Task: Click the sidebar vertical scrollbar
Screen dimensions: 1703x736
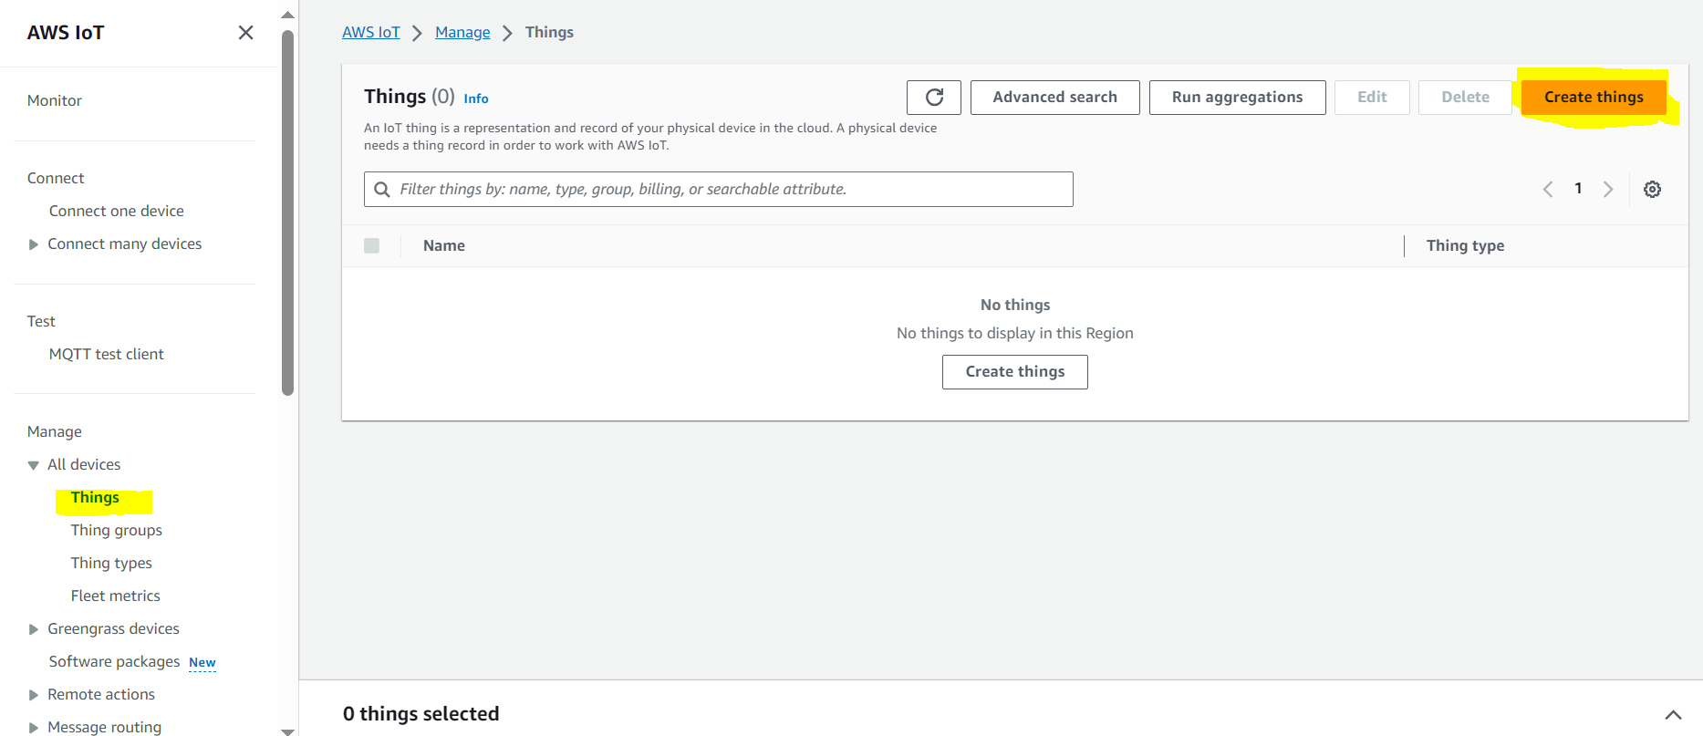Action: pos(288,213)
